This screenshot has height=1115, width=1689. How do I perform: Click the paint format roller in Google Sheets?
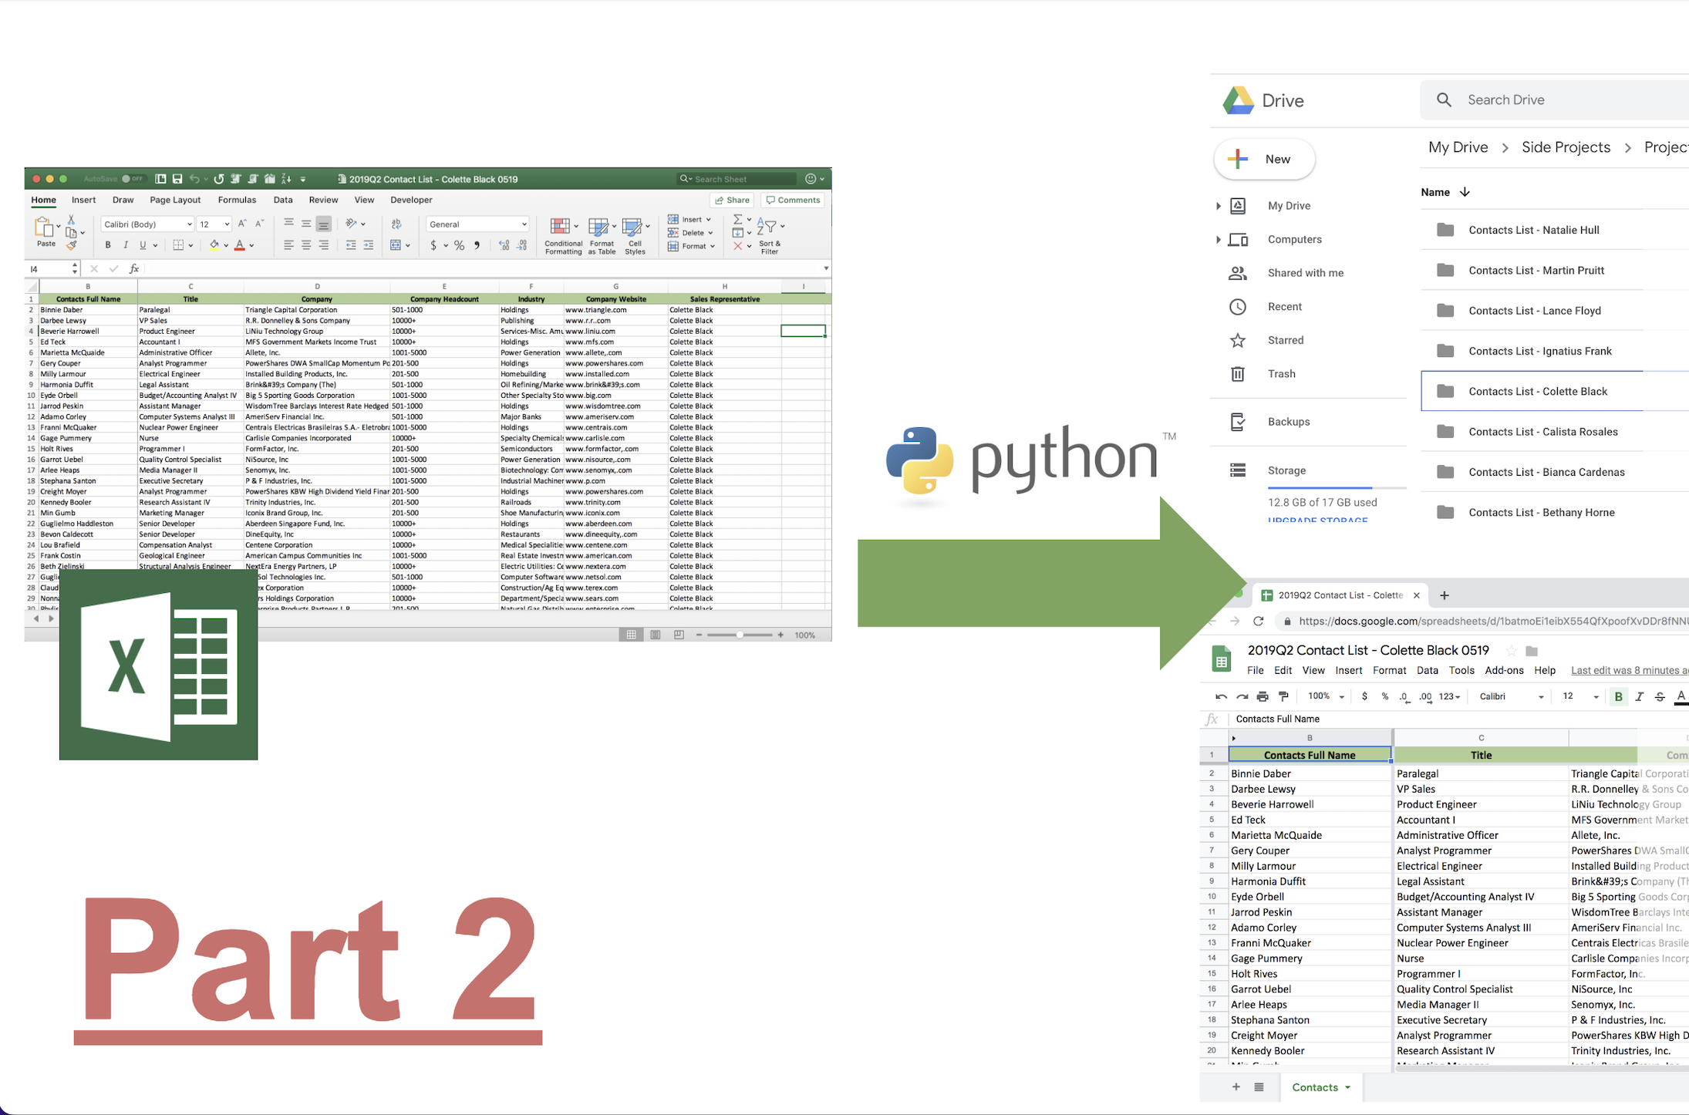pos(1283,696)
